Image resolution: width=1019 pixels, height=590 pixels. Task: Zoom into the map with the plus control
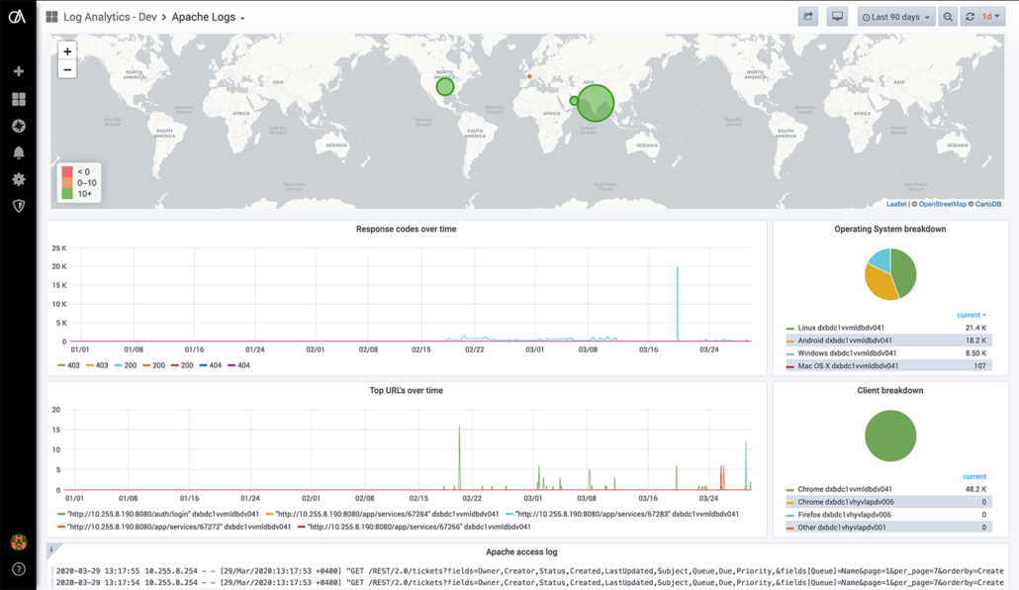click(x=66, y=50)
